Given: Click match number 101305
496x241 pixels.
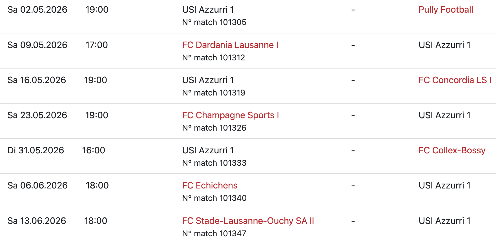Looking at the screenshot, I should pyautogui.click(x=214, y=22).
